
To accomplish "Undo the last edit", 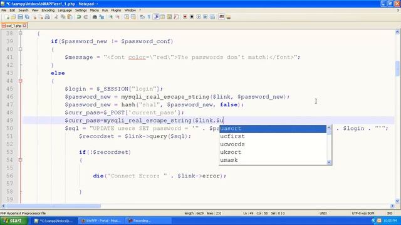I will [x=79, y=17].
